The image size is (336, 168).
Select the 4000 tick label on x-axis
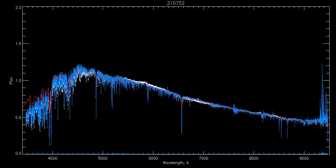53,158
